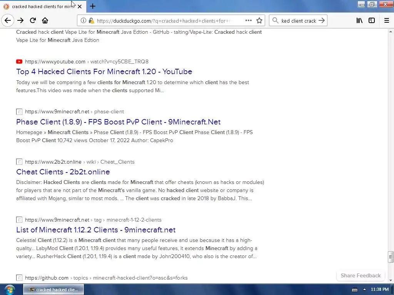Open Phase Client (1.8.9) result link
Viewport: 394px width, 295px height.
click(x=119, y=122)
